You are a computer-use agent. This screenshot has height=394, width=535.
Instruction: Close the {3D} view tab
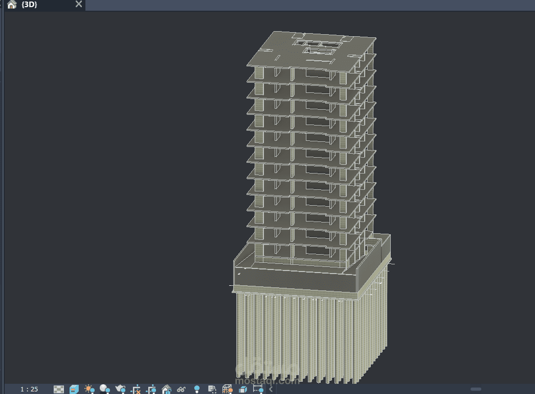(78, 4)
